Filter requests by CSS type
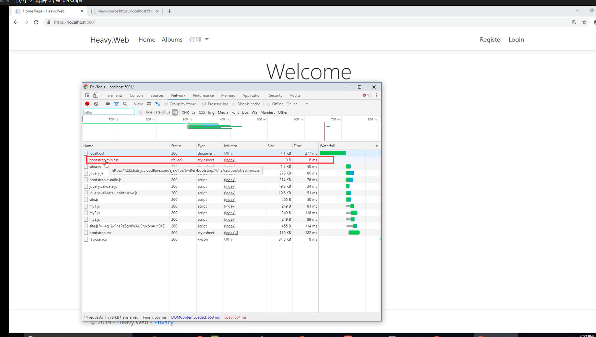The width and height of the screenshot is (596, 337). (x=202, y=112)
